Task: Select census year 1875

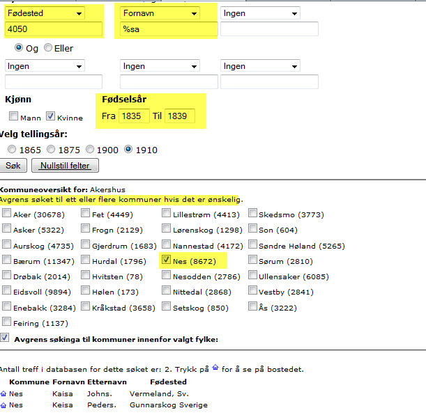Action: click(51, 149)
